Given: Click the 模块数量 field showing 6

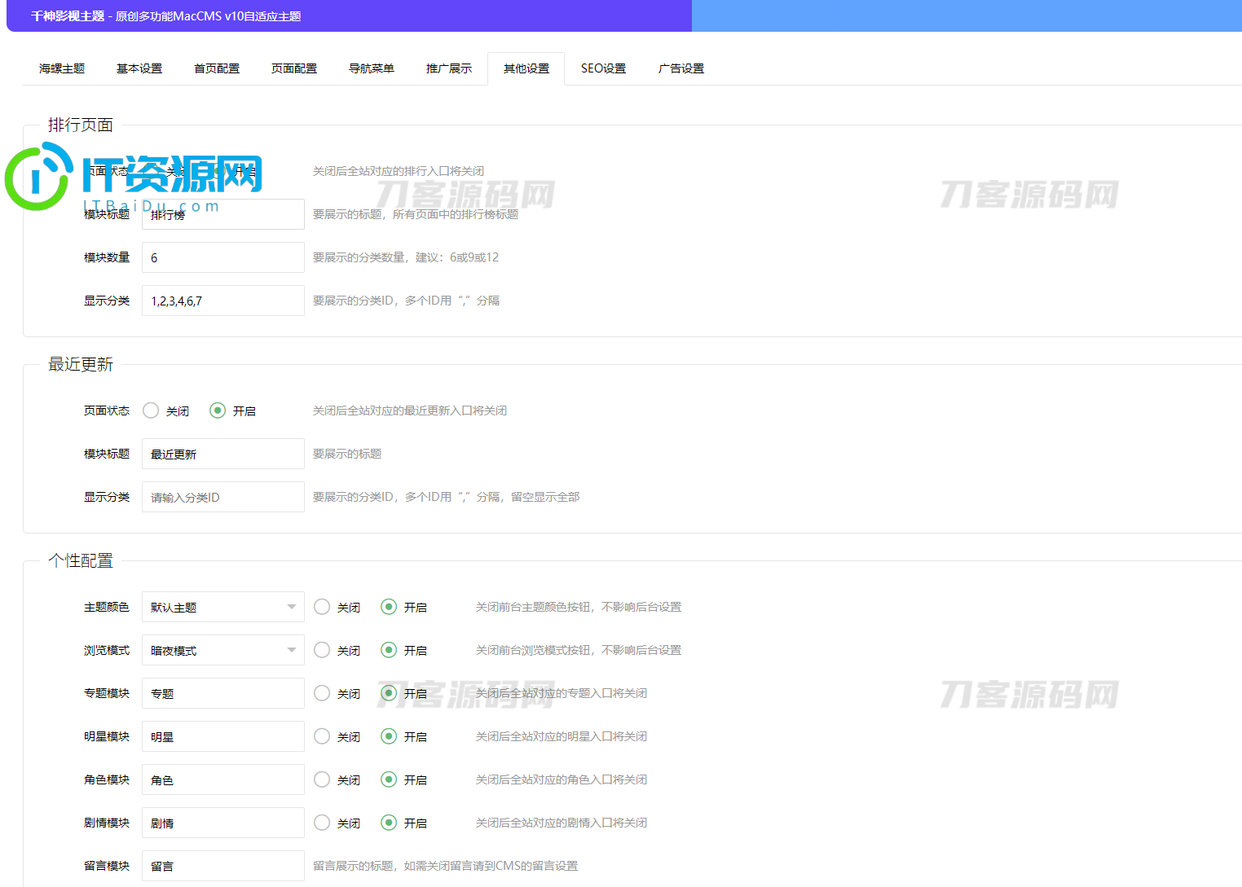Looking at the screenshot, I should point(223,257).
